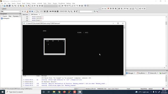
Task: Click the Undo toolbar icon
Action: [x=13, y=6]
